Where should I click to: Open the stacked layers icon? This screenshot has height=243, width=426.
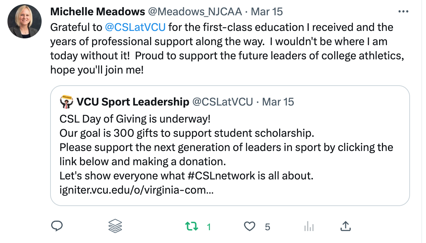coord(115,226)
